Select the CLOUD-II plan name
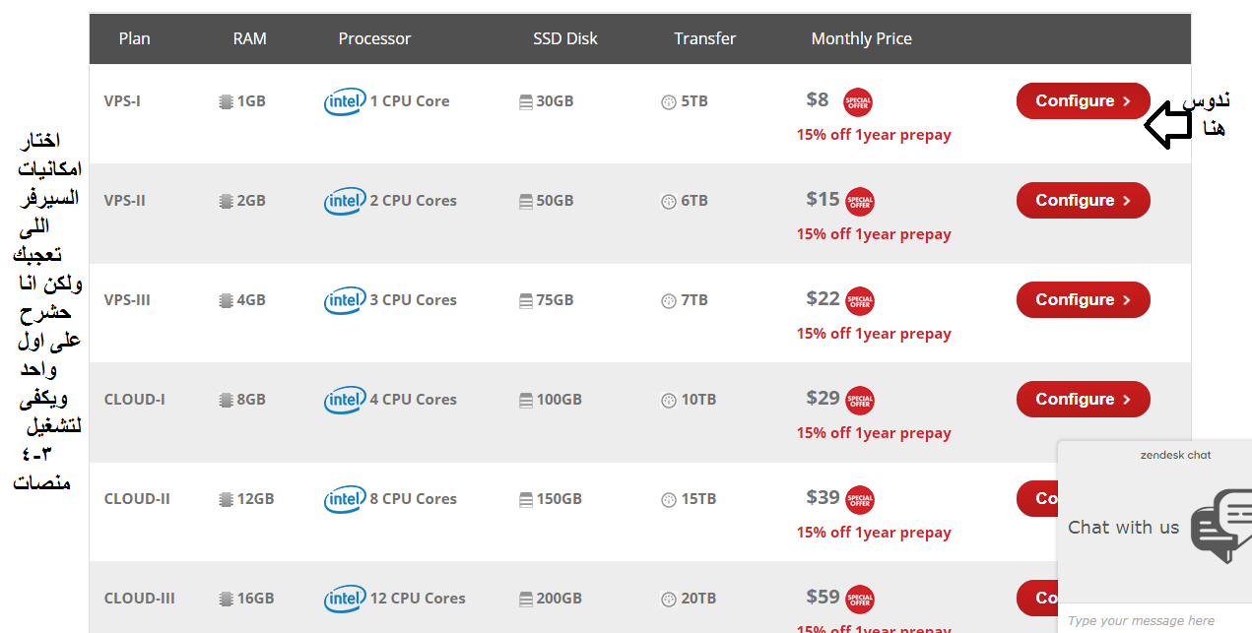Viewport: 1252px width, 633px height. [137, 499]
